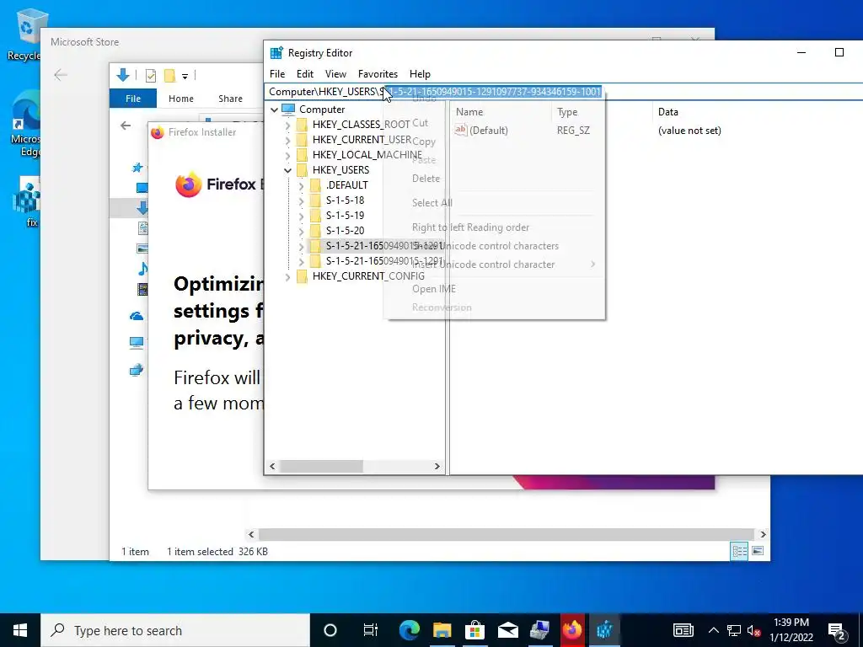
Task: Click the taskbar search box
Action: [x=175, y=630]
